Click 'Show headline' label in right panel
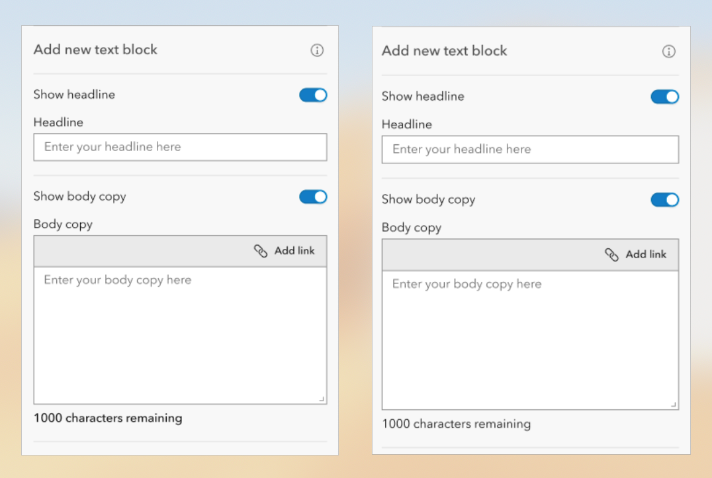712x478 pixels. (423, 96)
